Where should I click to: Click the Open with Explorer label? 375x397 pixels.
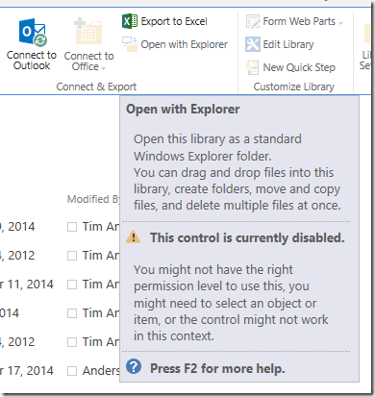click(x=185, y=44)
